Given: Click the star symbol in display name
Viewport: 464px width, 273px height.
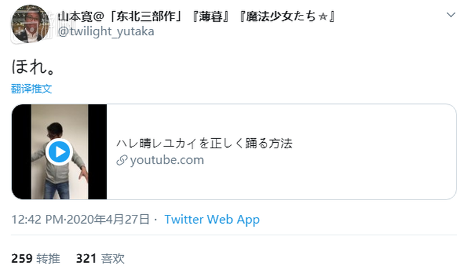Looking at the screenshot, I should click(x=323, y=17).
